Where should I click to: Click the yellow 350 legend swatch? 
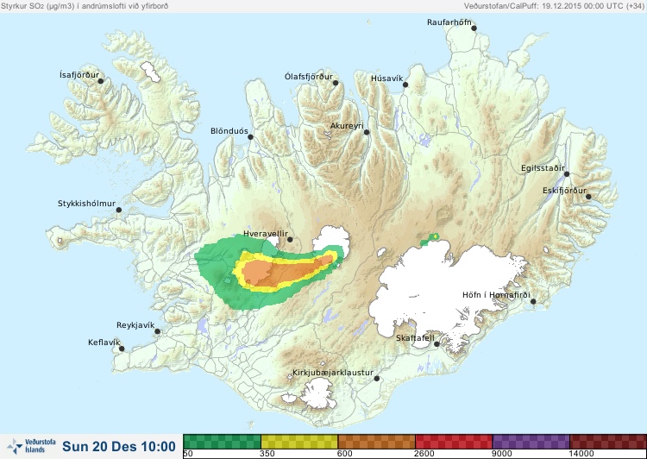(x=299, y=442)
